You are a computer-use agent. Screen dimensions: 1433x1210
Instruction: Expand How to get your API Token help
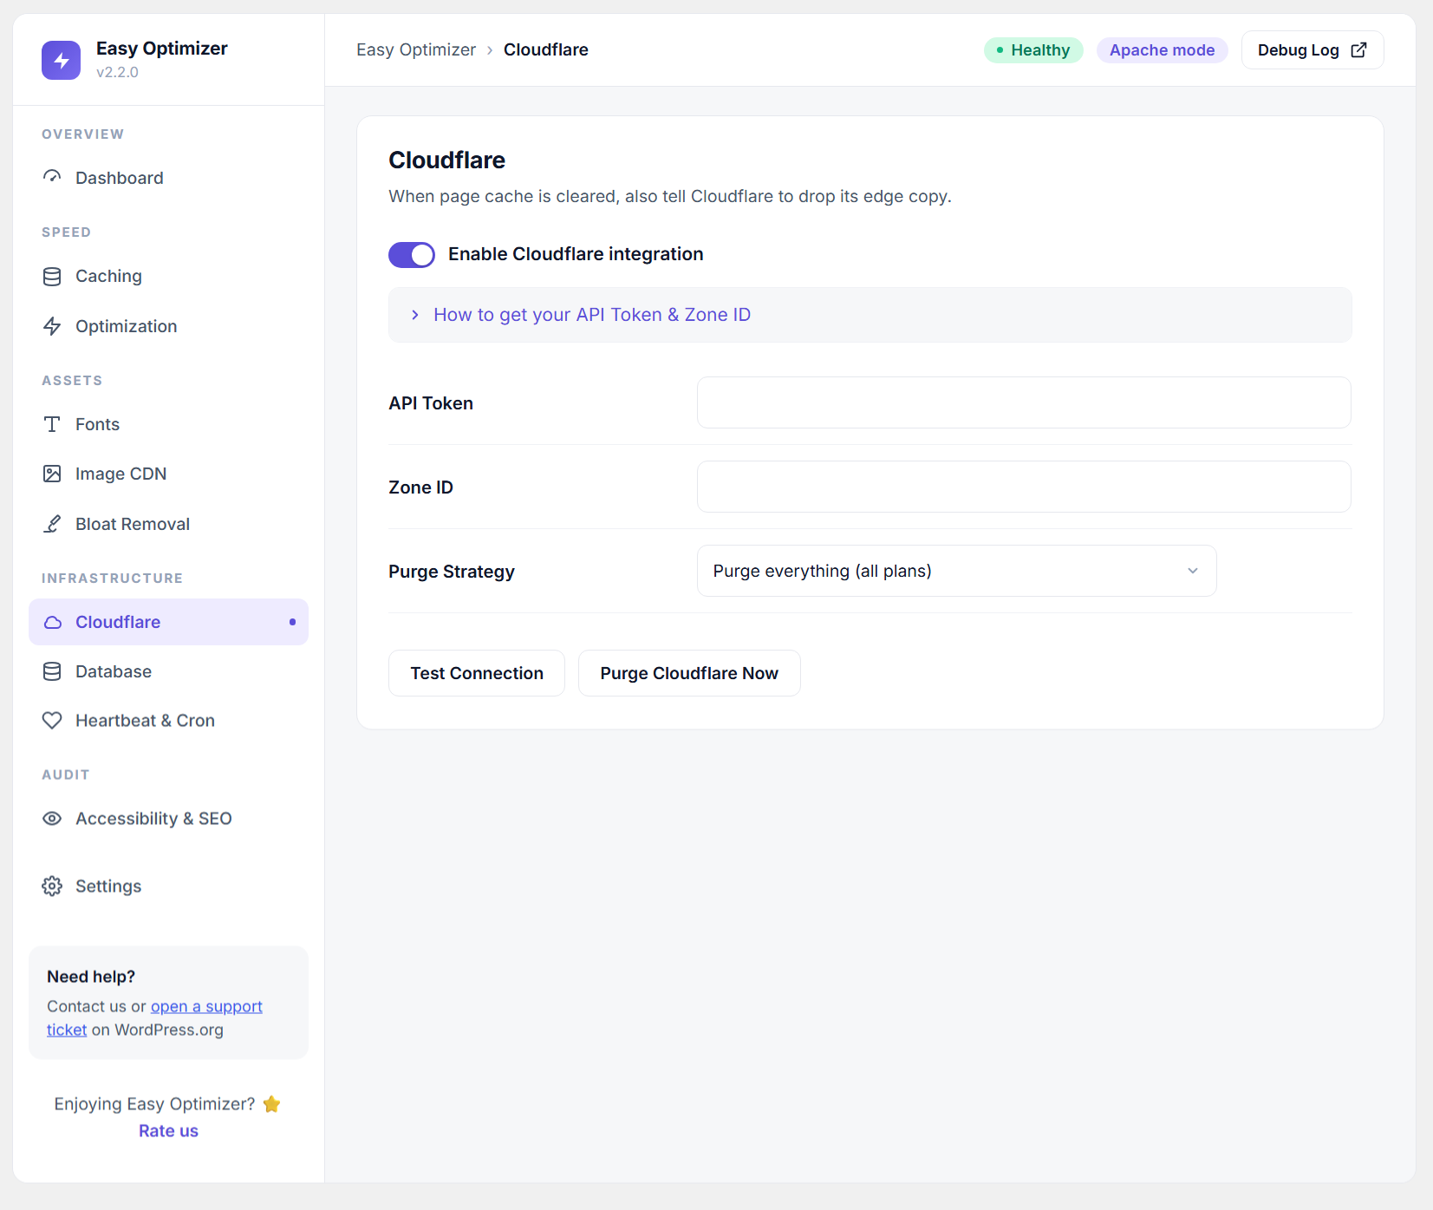coord(870,315)
